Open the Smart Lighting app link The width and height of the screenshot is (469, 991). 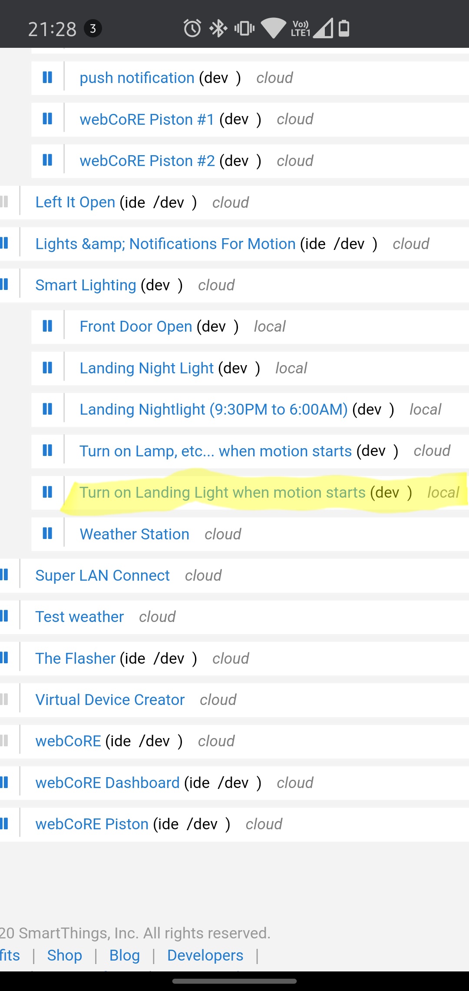(x=86, y=285)
